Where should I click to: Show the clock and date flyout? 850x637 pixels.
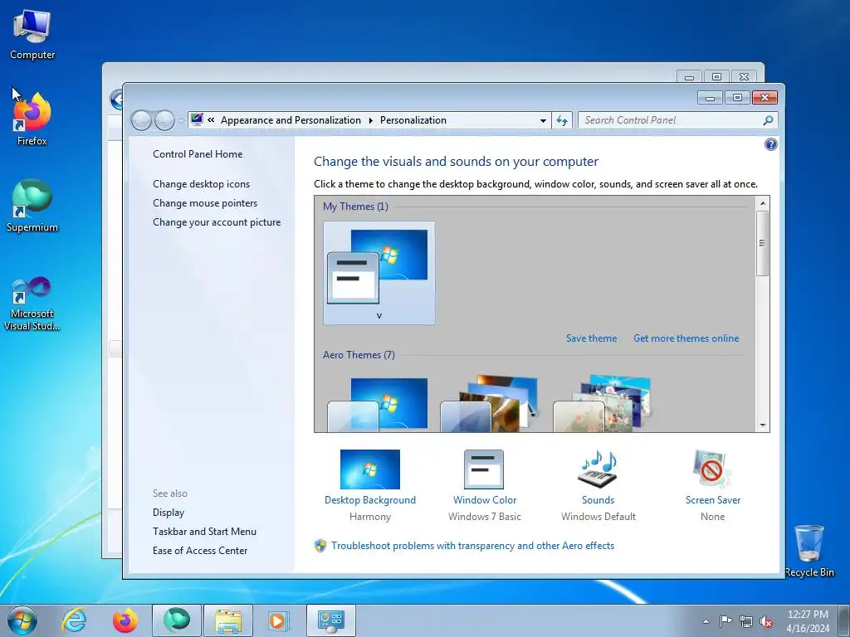click(808, 621)
